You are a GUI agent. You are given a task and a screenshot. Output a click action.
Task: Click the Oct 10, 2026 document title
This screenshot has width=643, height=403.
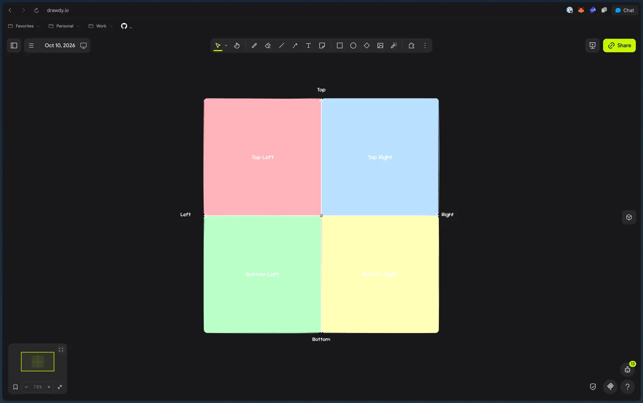pyautogui.click(x=60, y=46)
